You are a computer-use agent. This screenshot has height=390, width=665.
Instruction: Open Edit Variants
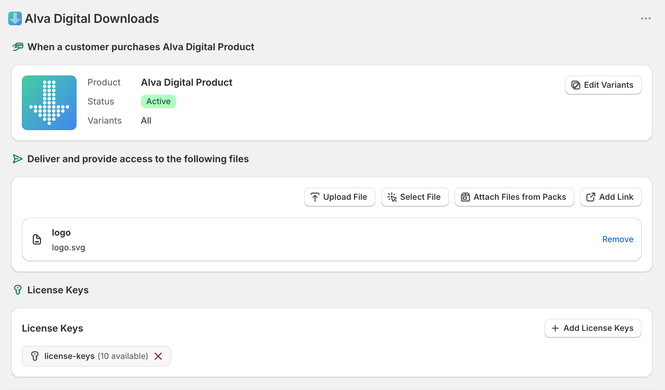[x=603, y=85]
